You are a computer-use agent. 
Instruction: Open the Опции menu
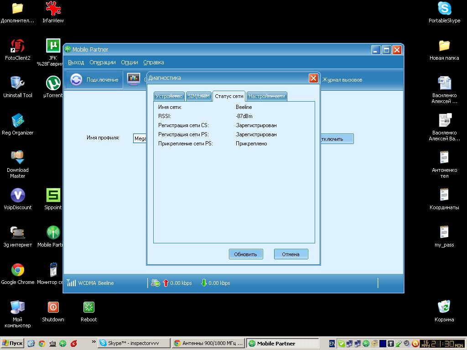tap(129, 62)
